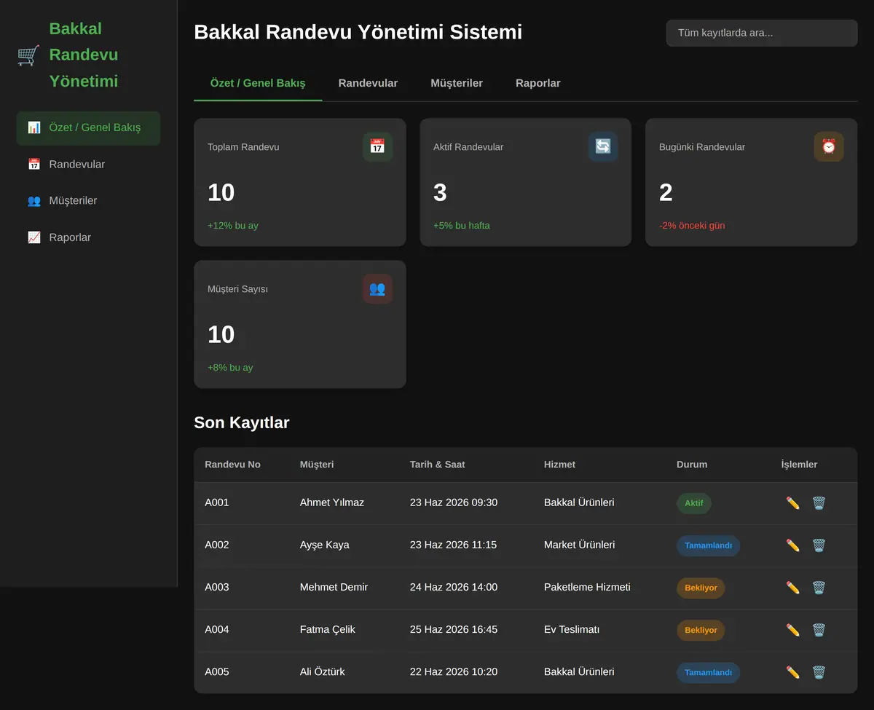The image size is (874, 710).
Task: Click the Tarih & Saat column header
Action: tap(438, 465)
